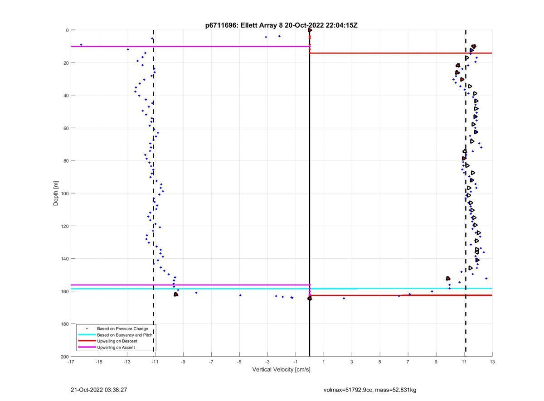Click the plot title 'p6711696: Ellett Array 8'
The height and width of the screenshot is (401, 544).
(245, 25)
